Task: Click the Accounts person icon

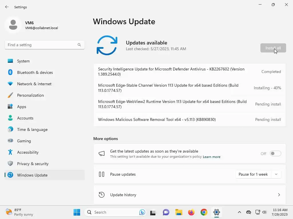Action: pyautogui.click(x=10, y=118)
